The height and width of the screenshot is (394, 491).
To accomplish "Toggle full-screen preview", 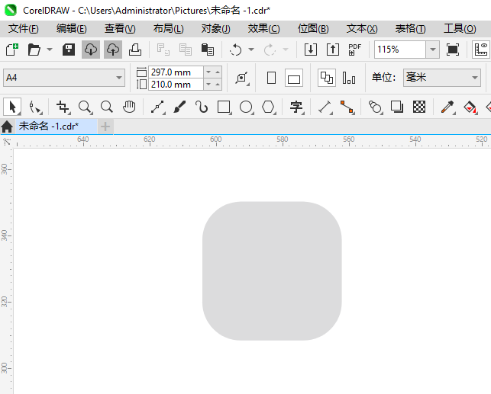I will tap(453, 50).
